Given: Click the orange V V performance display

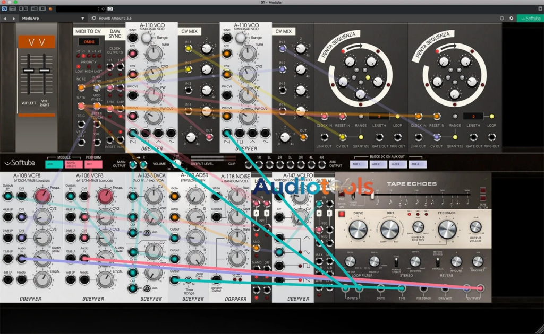Looking at the screenshot, I should 37,42.
